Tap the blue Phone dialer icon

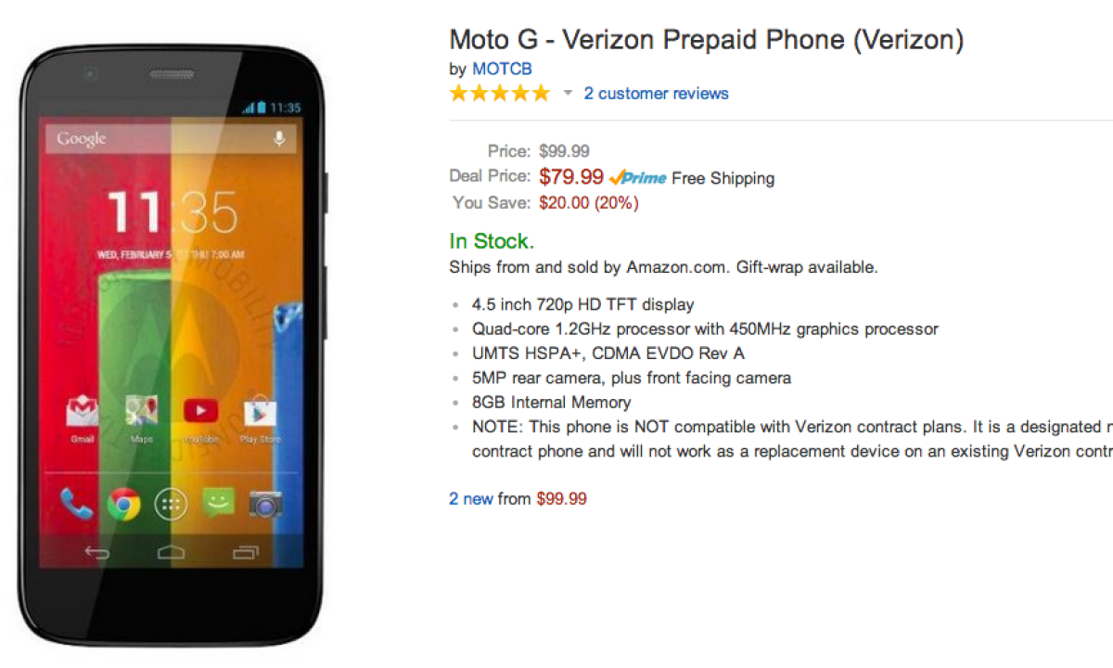[76, 504]
